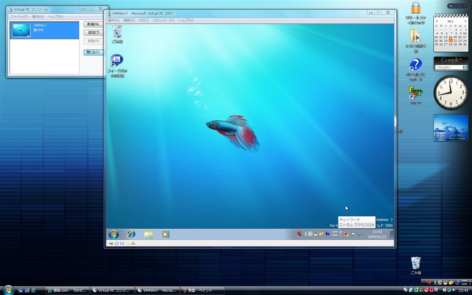Open the 操作(A) menu in VM4Win7 window

(113, 20)
